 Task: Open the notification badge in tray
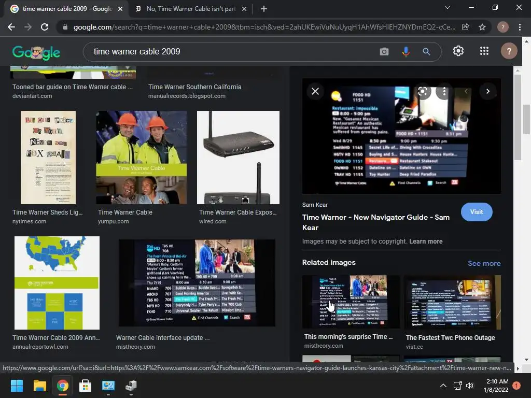pyautogui.click(x=516, y=386)
